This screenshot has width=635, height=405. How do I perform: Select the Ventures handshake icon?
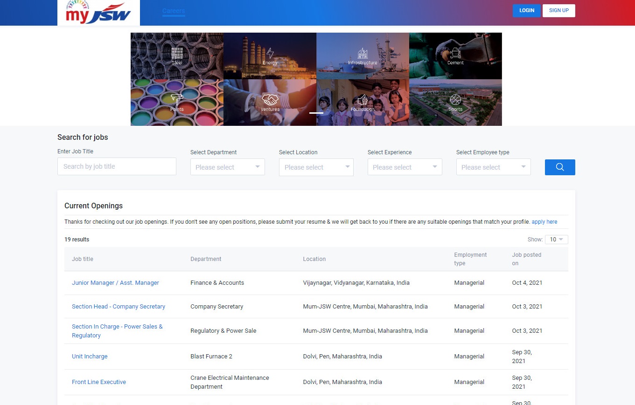[270, 99]
